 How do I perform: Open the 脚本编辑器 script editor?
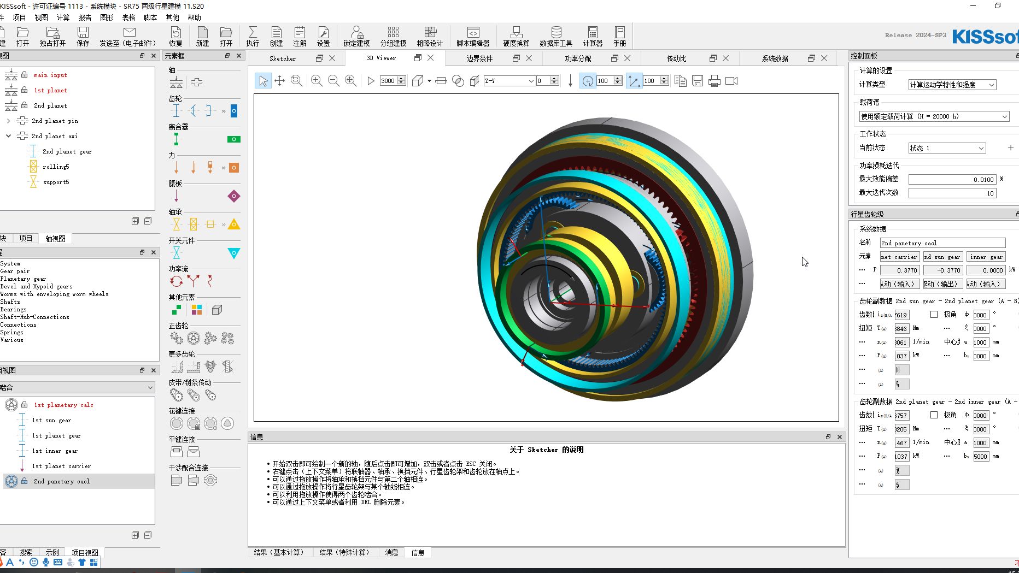pyautogui.click(x=473, y=36)
